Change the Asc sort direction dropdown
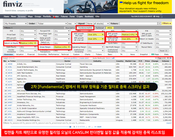The width and height of the screenshot is (175, 137). 72,24
